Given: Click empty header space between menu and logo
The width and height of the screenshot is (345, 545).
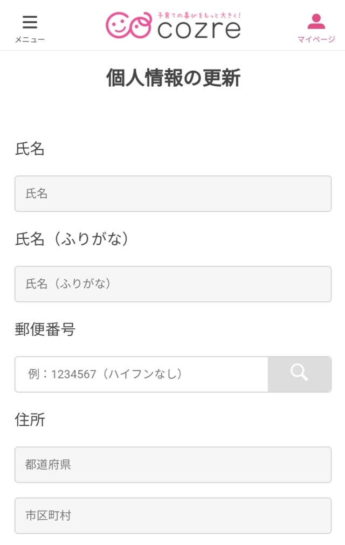Looking at the screenshot, I should point(75,25).
